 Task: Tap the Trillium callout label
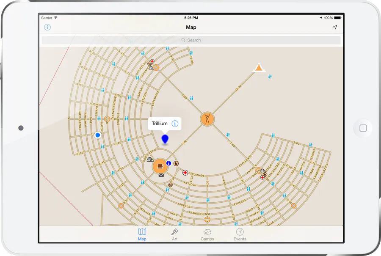(x=160, y=124)
